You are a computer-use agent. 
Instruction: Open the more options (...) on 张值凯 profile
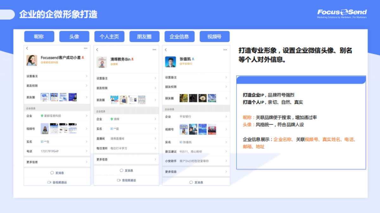tap(225, 50)
